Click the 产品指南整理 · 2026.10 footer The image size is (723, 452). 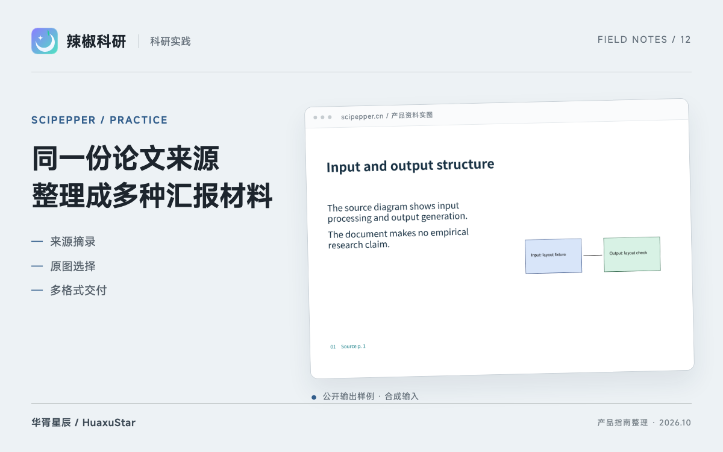644,422
